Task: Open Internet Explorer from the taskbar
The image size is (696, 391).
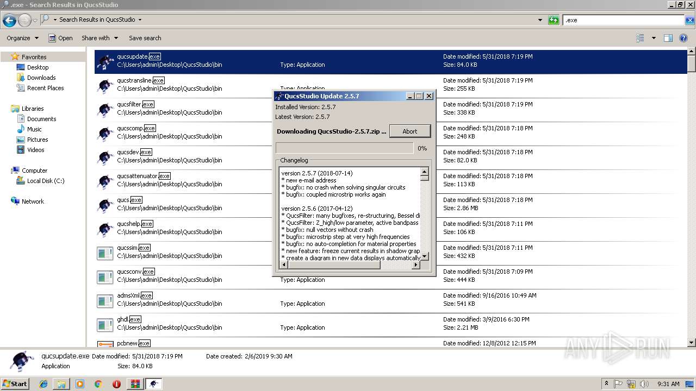Action: coord(43,384)
